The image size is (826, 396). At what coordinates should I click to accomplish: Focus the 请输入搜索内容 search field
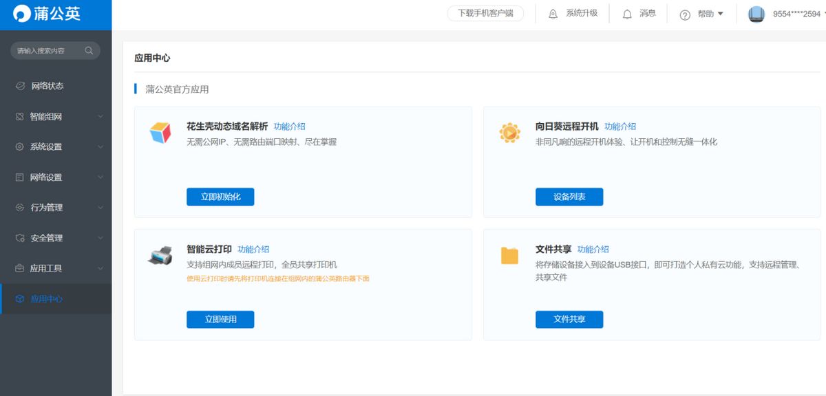click(55, 51)
